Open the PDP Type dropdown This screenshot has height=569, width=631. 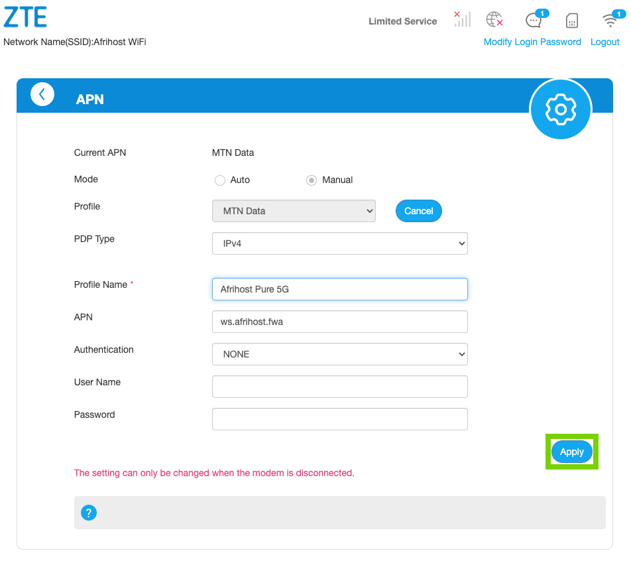pos(339,243)
